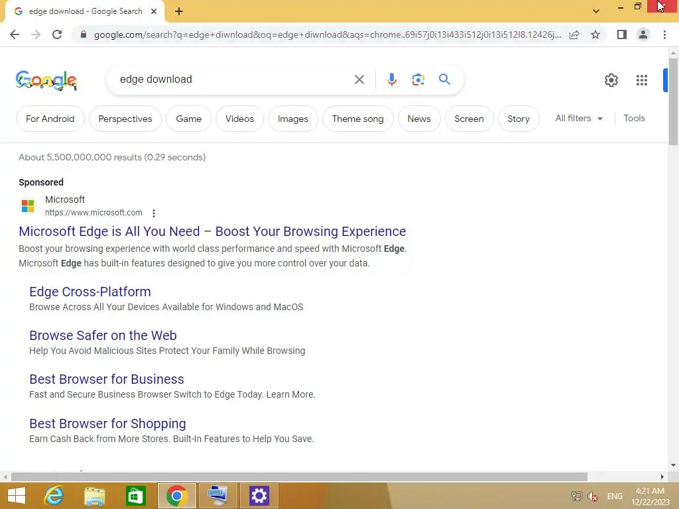Click the scroll right arrow
Screen dimensions: 679x509
point(662,477)
